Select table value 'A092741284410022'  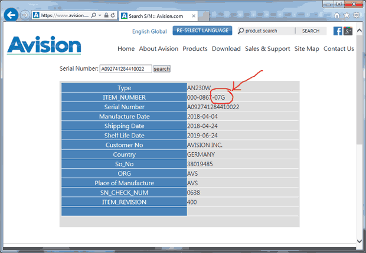(213, 107)
